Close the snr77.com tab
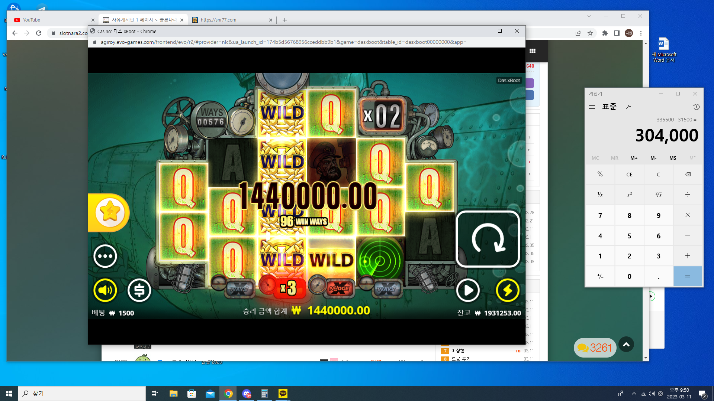714x401 pixels. coord(271,20)
